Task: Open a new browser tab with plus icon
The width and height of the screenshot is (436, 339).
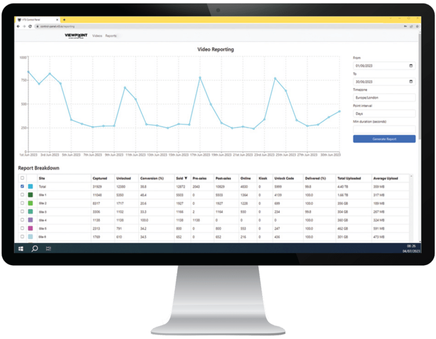Action: (64, 20)
